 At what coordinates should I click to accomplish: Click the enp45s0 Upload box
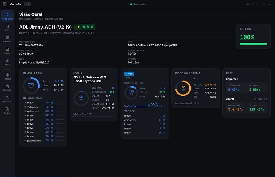point(257,88)
